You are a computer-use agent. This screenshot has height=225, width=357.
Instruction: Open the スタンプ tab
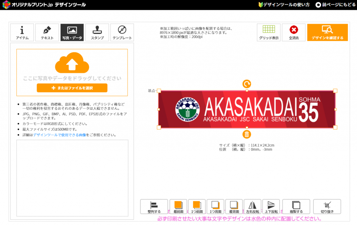(97, 32)
